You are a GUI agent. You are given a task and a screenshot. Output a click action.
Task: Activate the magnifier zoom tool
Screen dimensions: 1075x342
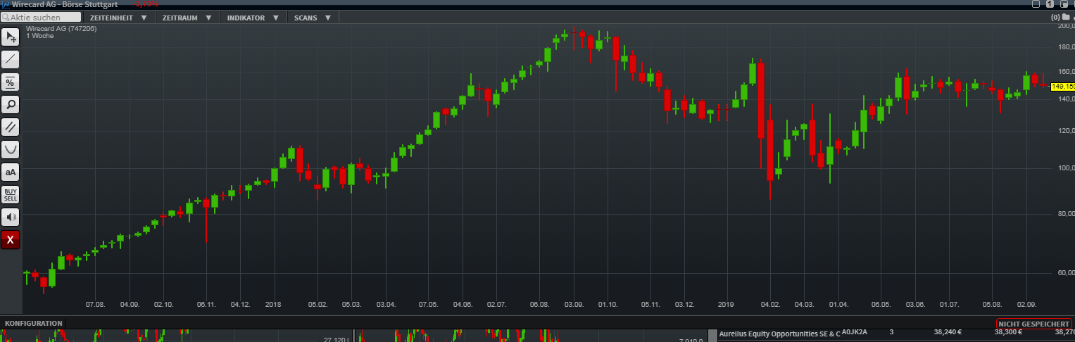click(x=11, y=105)
